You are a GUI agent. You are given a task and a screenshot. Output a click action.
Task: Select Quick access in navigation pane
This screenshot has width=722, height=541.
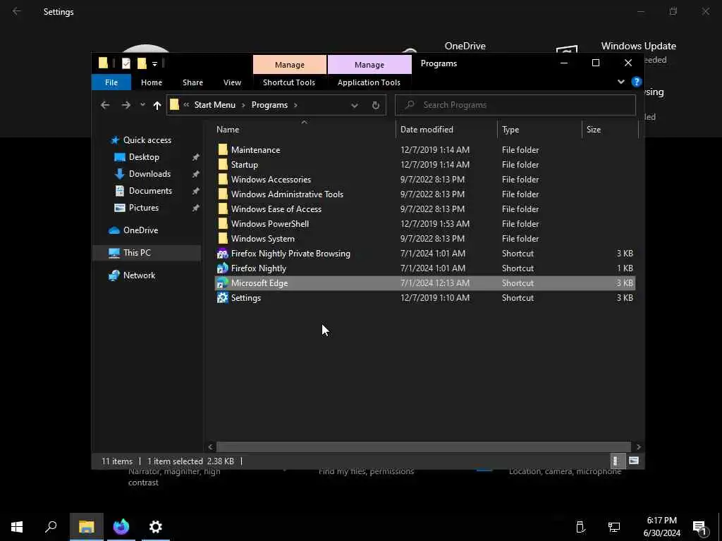tap(147, 140)
